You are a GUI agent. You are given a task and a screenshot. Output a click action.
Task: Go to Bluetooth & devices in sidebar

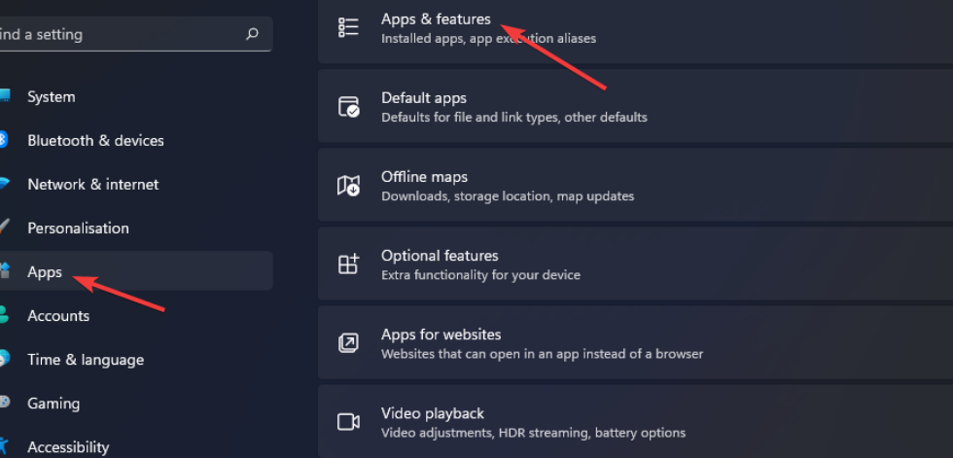tap(95, 141)
